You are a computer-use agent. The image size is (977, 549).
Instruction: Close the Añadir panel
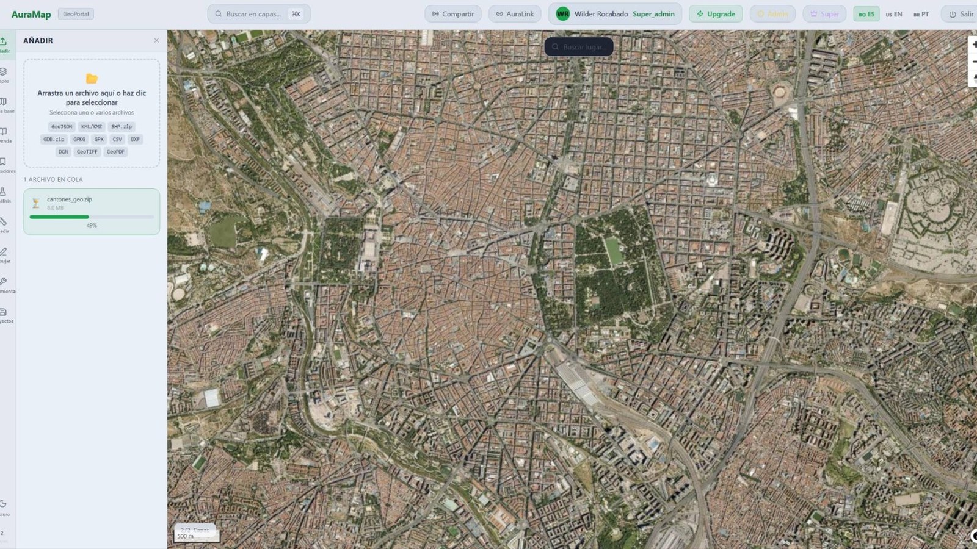coord(156,40)
